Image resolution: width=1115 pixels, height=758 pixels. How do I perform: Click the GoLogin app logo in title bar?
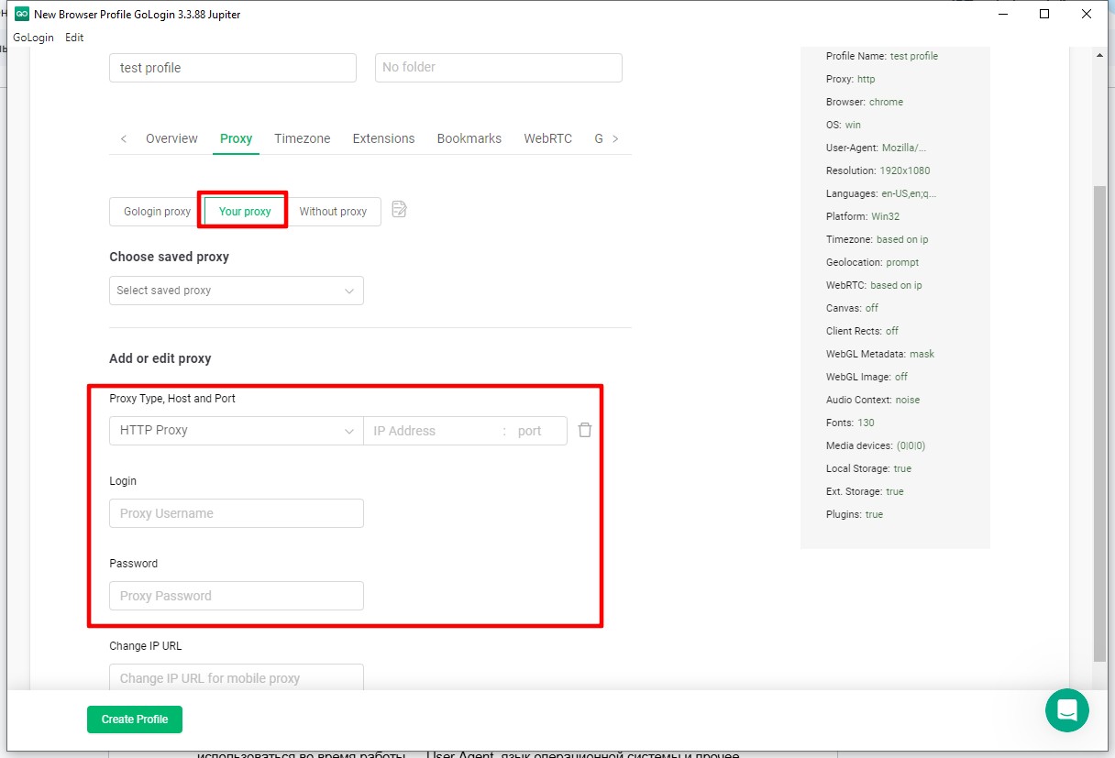click(x=21, y=15)
